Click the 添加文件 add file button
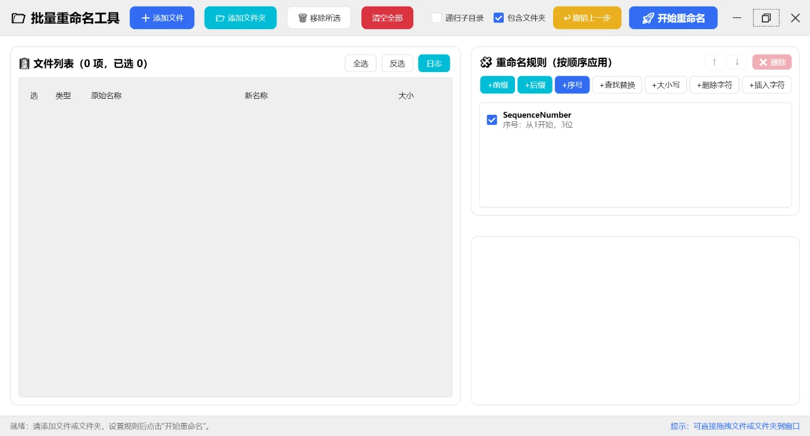The width and height of the screenshot is (810, 436). (162, 18)
